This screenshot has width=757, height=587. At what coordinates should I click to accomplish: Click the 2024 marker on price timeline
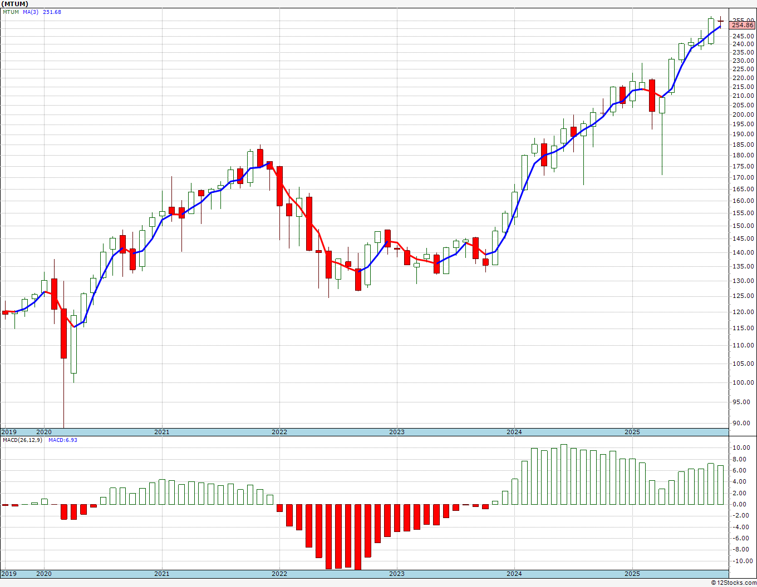click(514, 432)
